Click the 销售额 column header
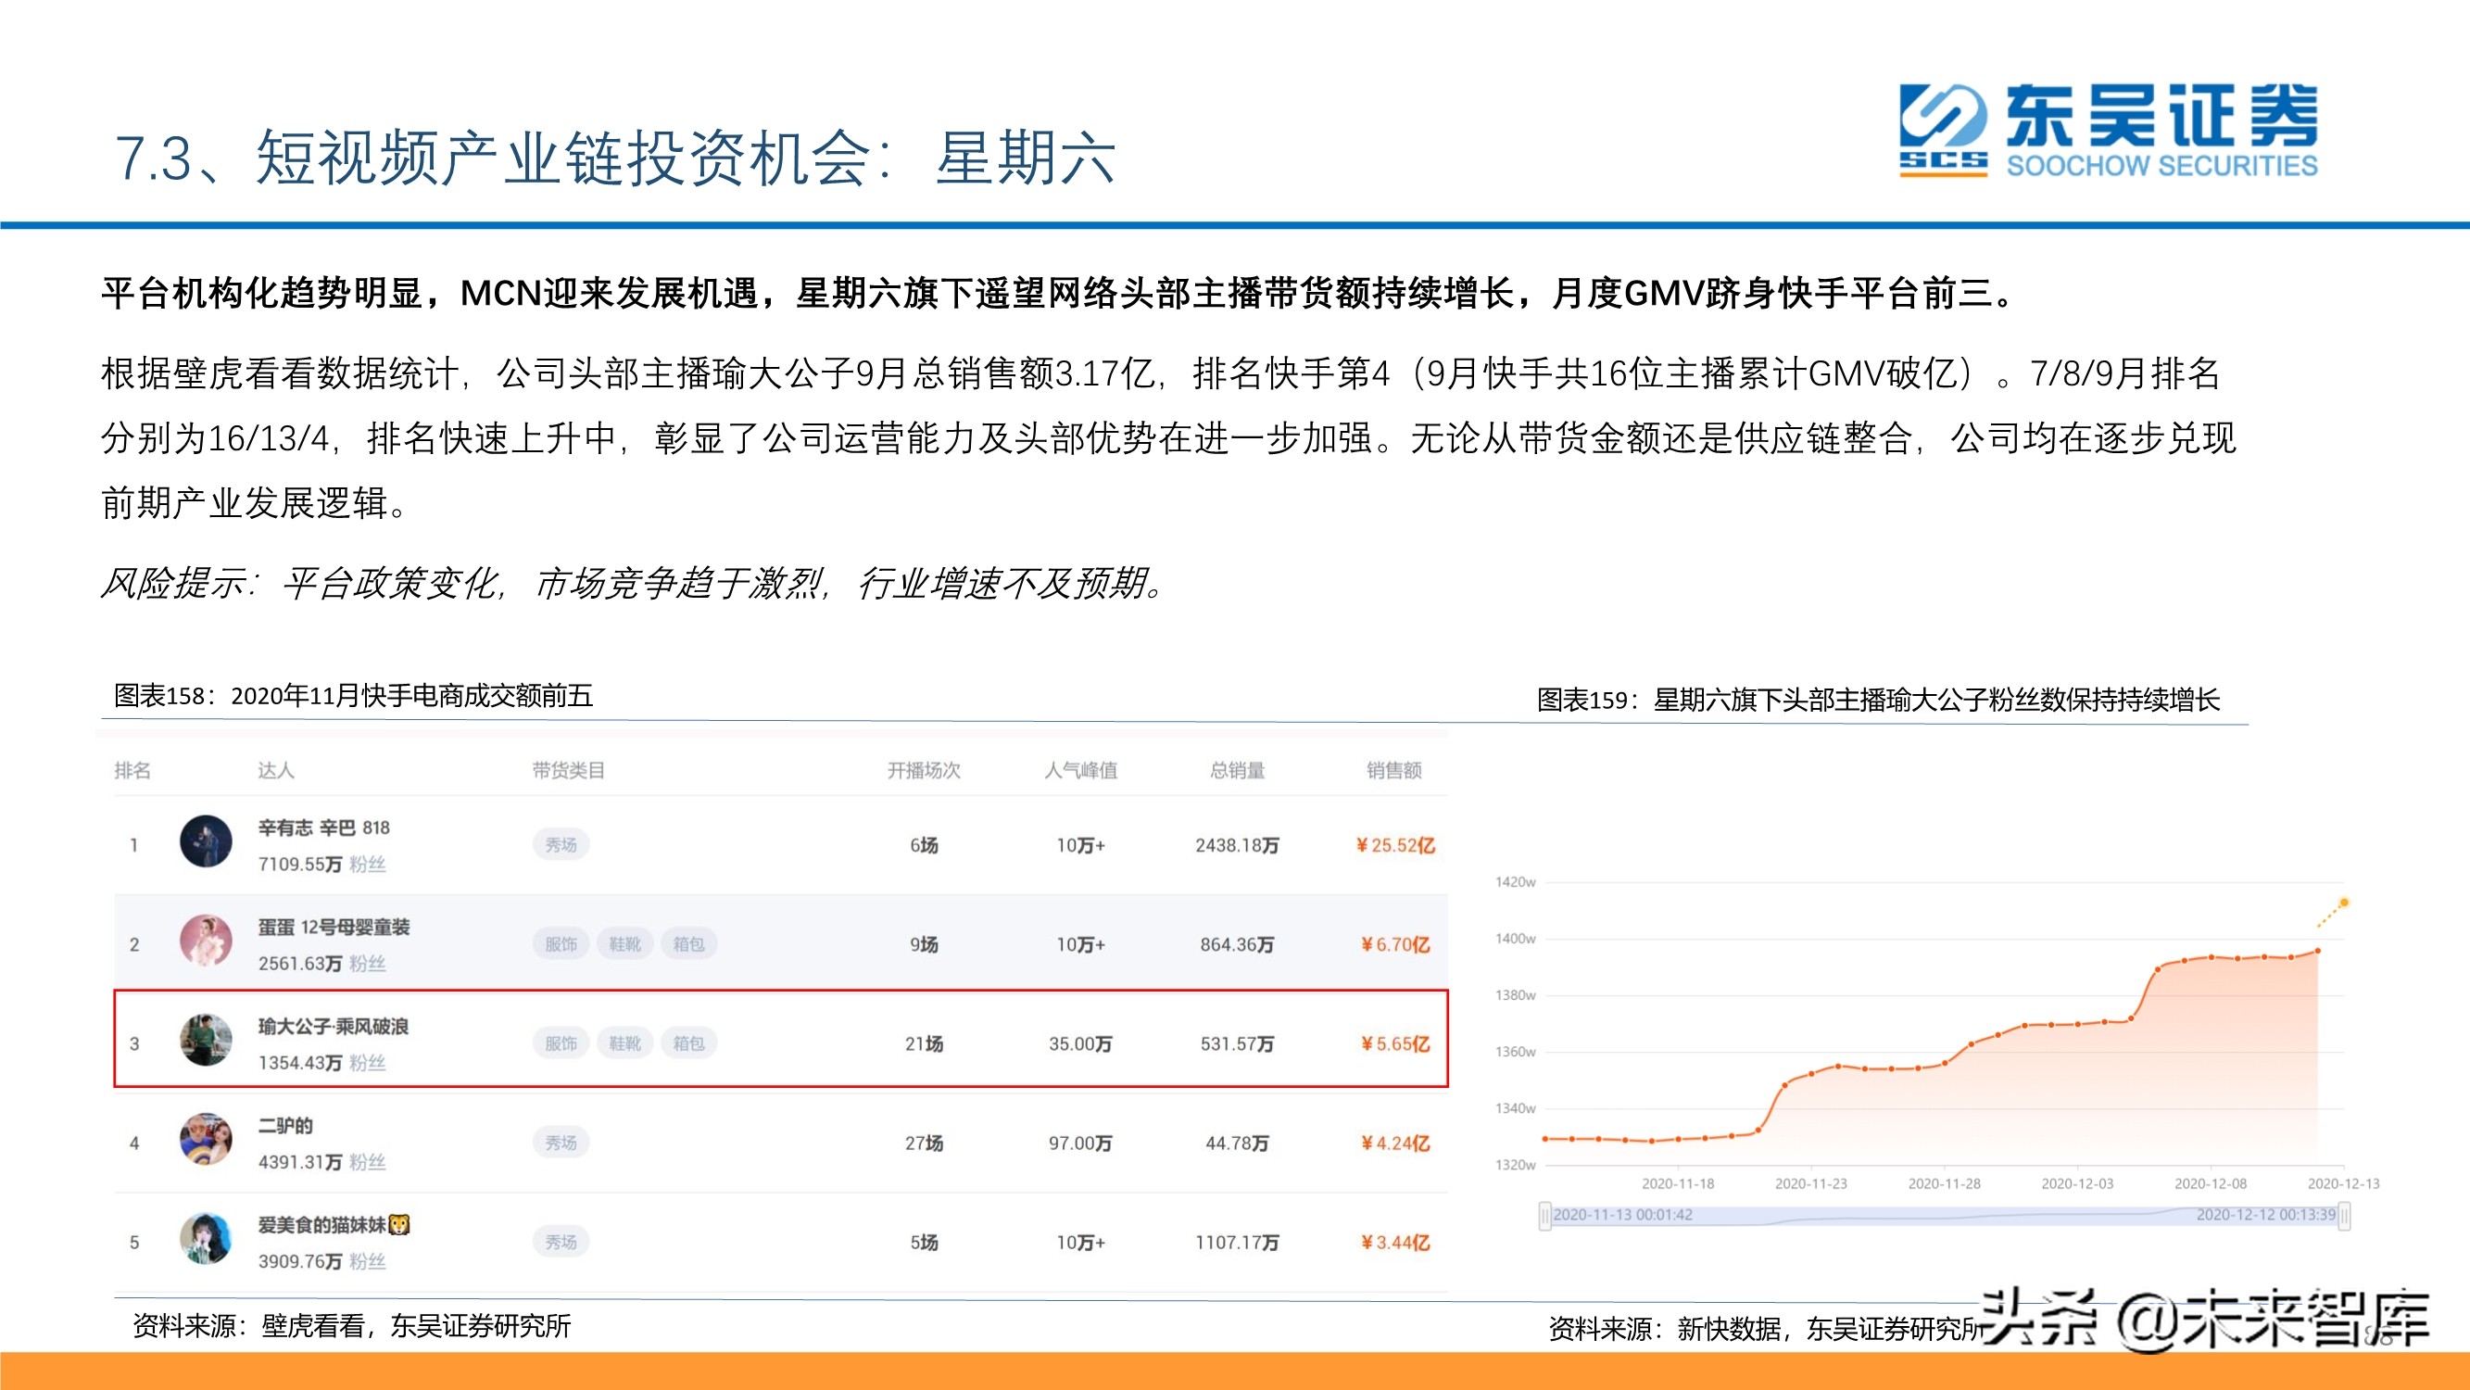 [1394, 770]
